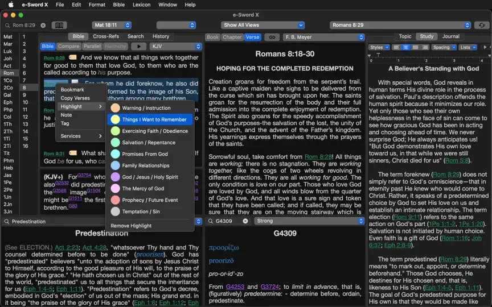Switch commentary to Book scope
Image resolution: width=492 pixels, height=307 pixels.
pos(212,37)
